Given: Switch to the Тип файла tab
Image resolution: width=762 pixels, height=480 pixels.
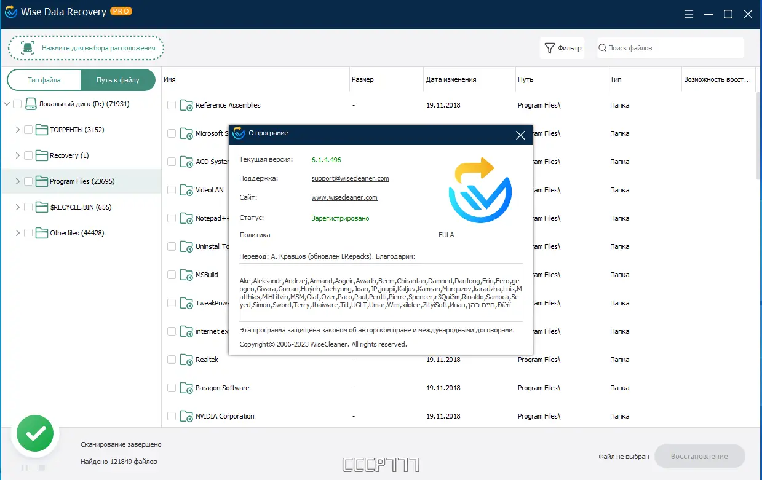Looking at the screenshot, I should [x=43, y=80].
